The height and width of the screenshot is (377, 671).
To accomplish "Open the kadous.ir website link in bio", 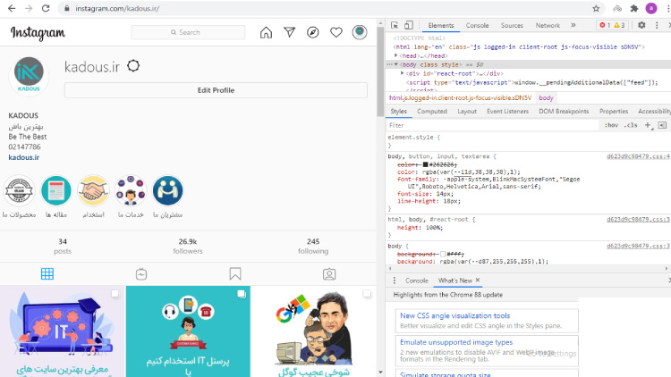I will 23,157.
